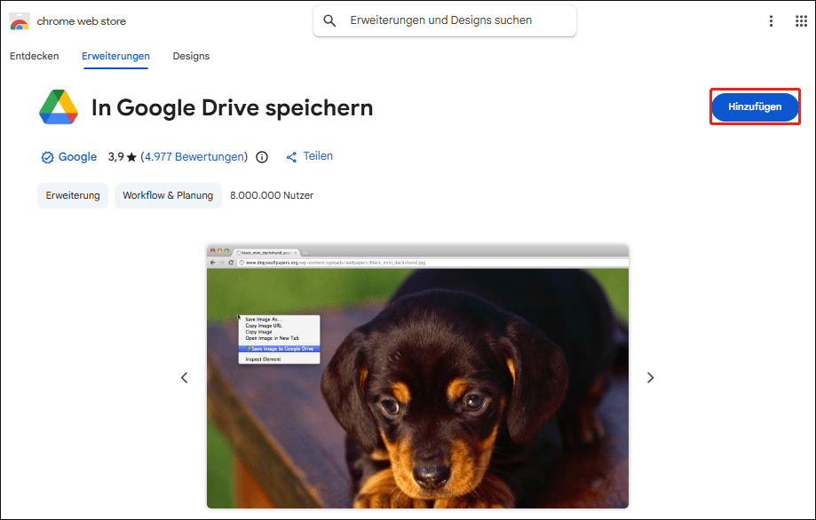816x520 pixels.
Task: Click inside the Erweiterungen und Designs search field
Action: [x=444, y=20]
